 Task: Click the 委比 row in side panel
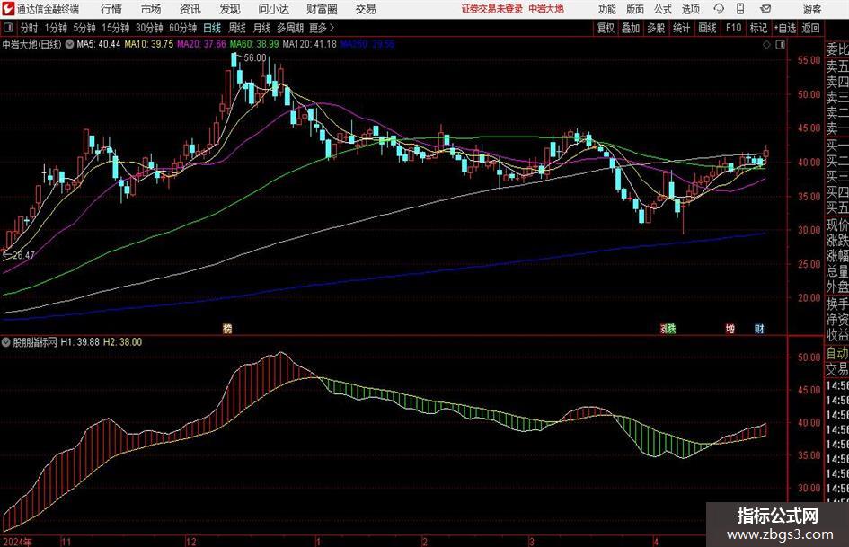tap(837, 49)
